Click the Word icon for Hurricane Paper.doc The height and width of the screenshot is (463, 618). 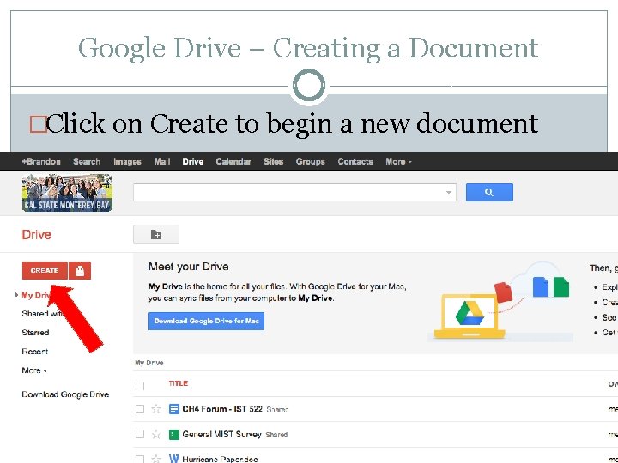173,459
